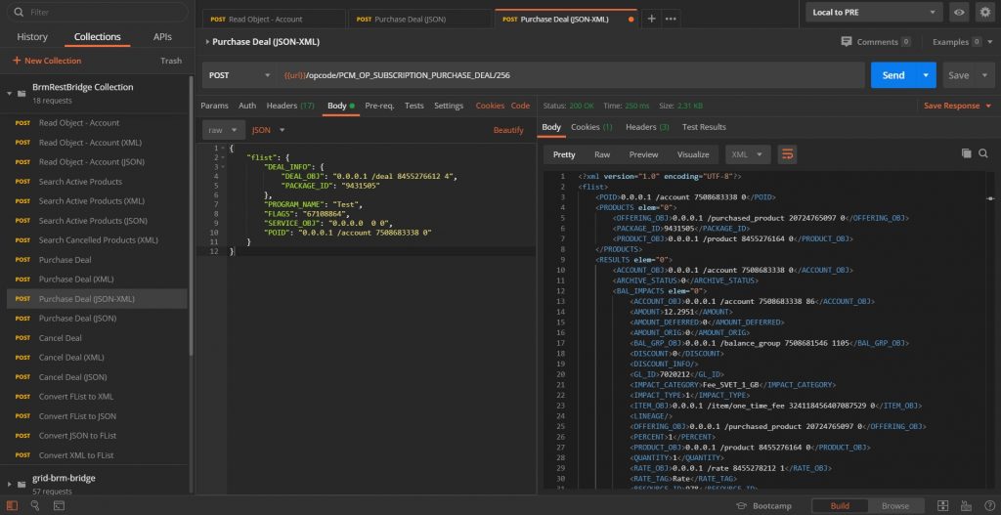Collapse line 1 fold arrow in request editor
The width and height of the screenshot is (1001, 515).
[222, 149]
